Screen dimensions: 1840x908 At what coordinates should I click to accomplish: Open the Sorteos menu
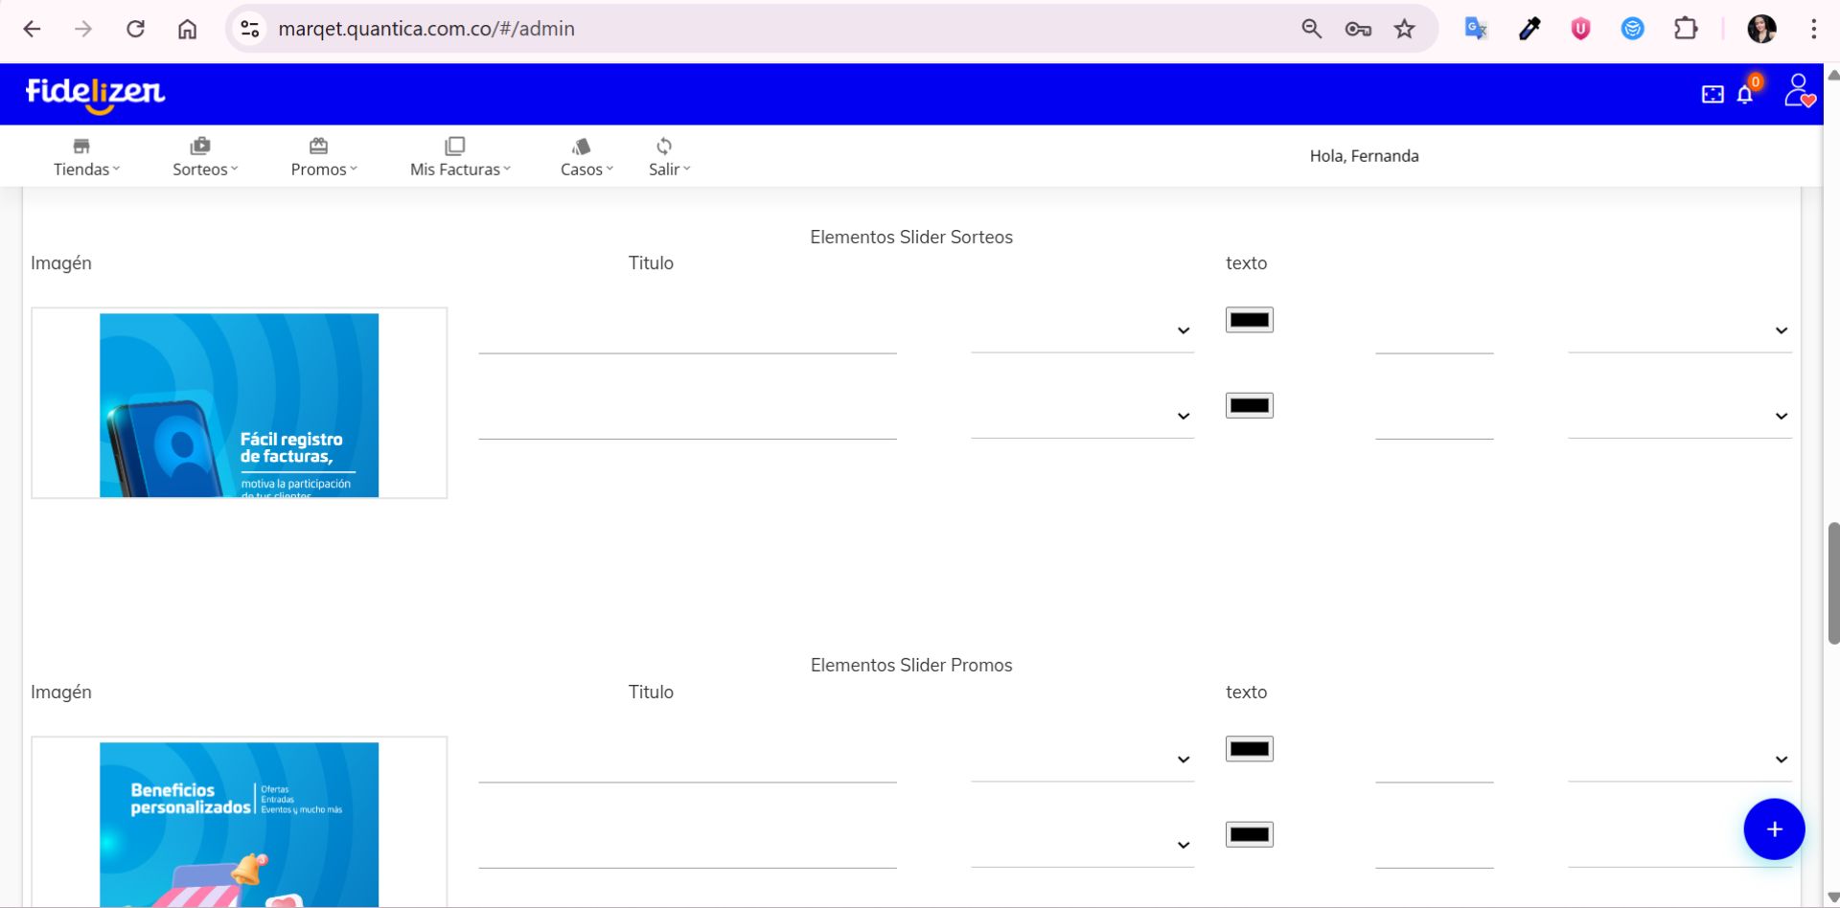pos(204,157)
